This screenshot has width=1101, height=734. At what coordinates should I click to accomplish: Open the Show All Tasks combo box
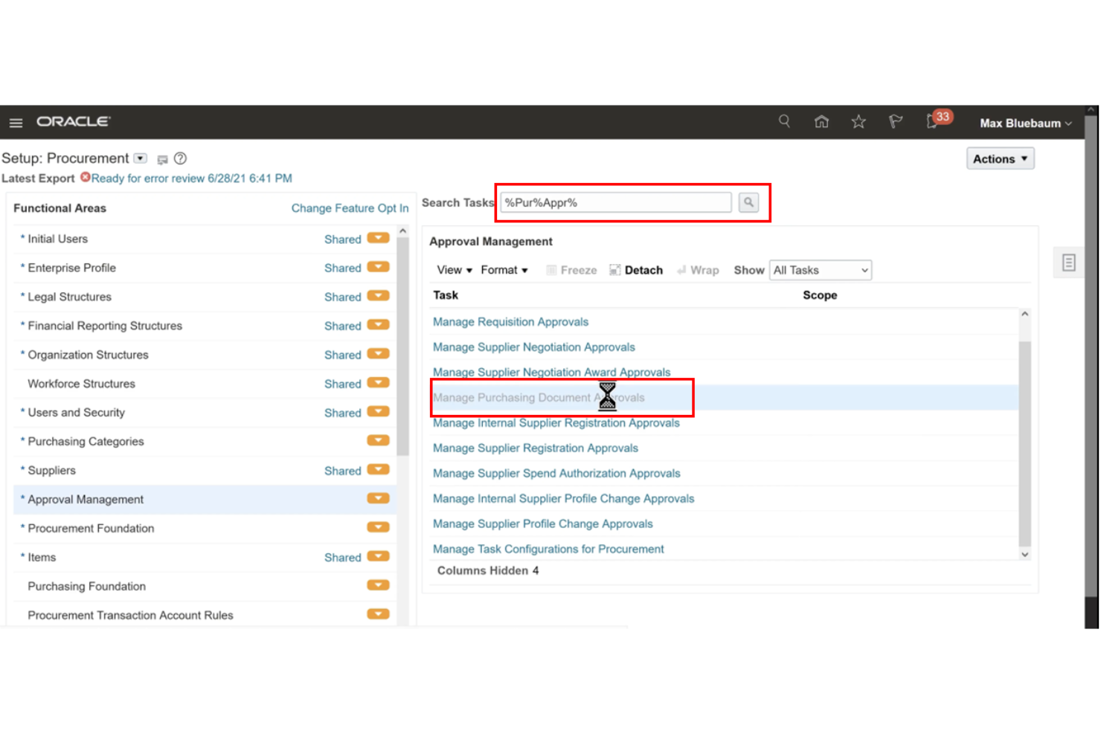click(x=821, y=270)
